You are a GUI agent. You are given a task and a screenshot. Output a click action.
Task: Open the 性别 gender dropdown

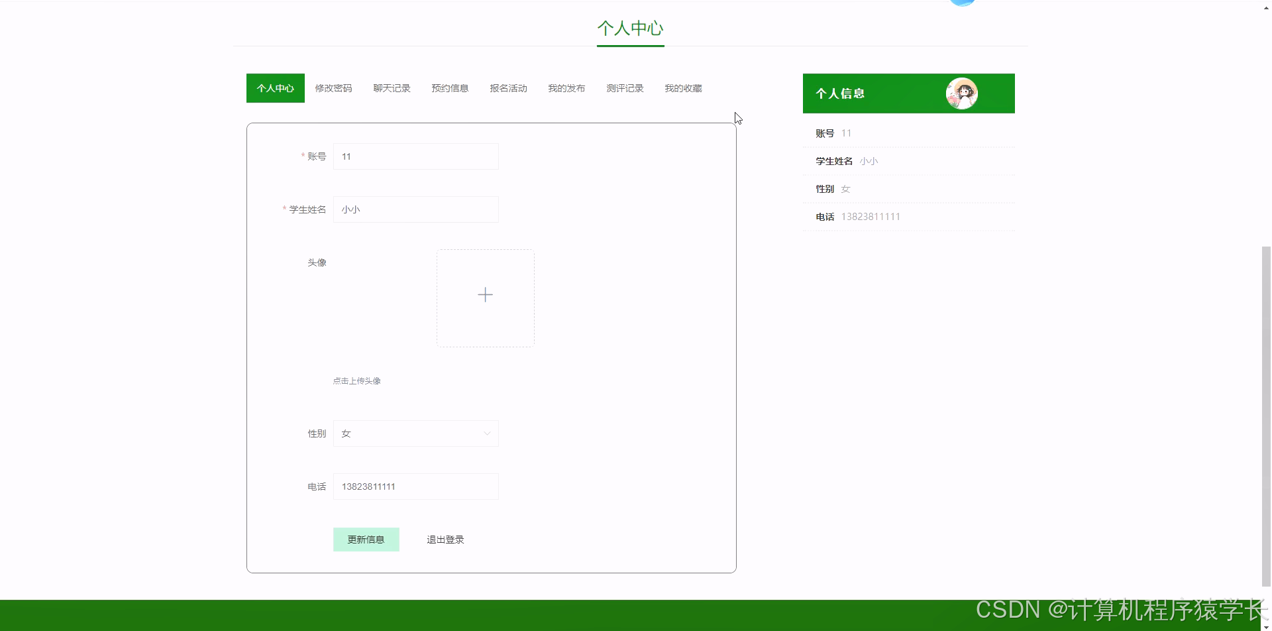tap(415, 433)
